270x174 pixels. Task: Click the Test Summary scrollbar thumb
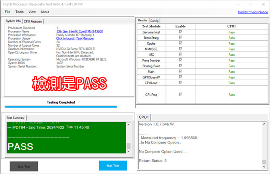pyautogui.click(x=129, y=146)
